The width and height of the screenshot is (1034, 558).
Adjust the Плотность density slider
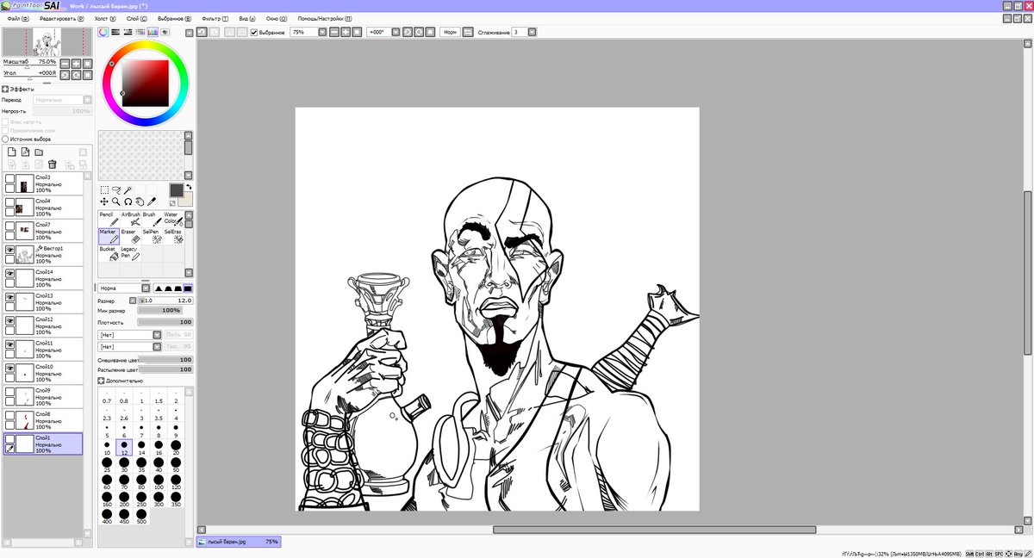point(165,322)
